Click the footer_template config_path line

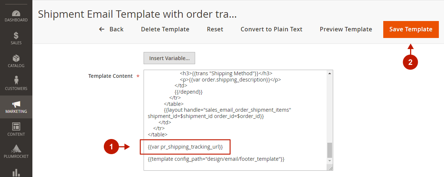[x=216, y=159]
